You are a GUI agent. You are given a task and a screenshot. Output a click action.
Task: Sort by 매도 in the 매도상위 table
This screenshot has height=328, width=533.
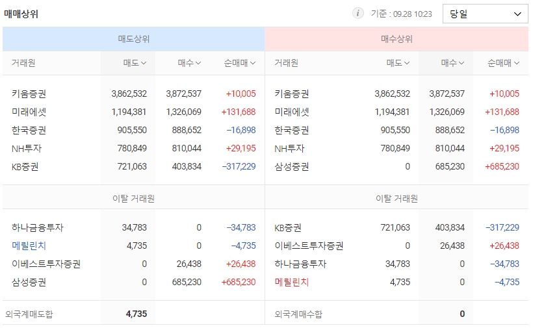click(x=135, y=63)
